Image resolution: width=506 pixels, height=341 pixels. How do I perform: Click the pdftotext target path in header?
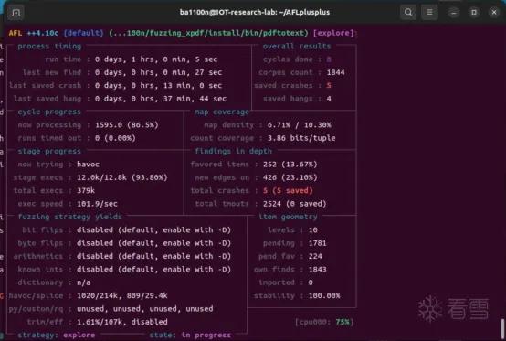coord(208,33)
